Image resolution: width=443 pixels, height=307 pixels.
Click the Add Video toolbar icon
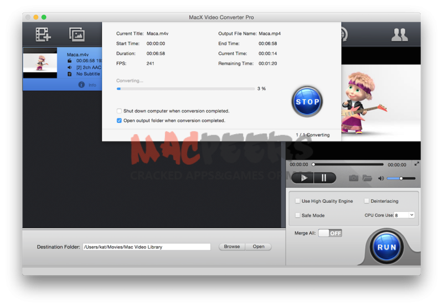pos(43,34)
